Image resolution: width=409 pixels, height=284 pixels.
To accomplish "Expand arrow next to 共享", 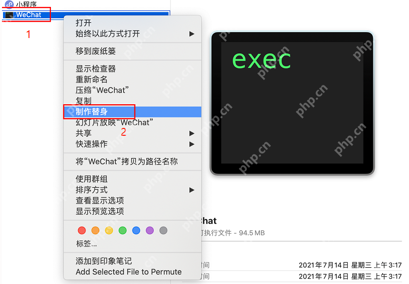I will click(x=192, y=133).
